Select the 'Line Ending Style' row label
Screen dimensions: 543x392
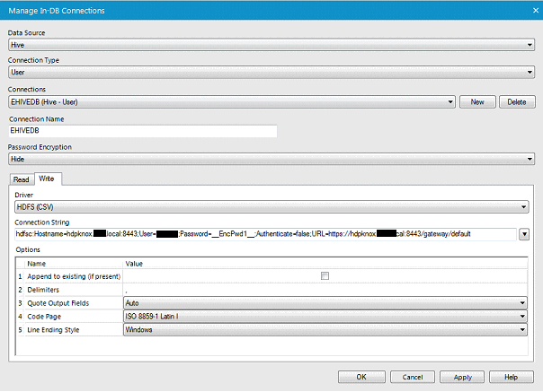(53, 330)
